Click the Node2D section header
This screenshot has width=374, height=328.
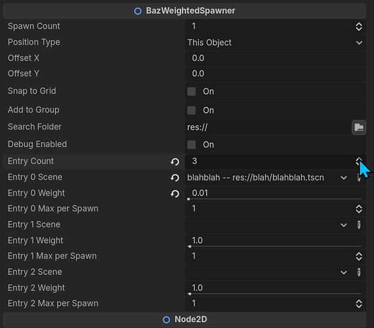184,319
